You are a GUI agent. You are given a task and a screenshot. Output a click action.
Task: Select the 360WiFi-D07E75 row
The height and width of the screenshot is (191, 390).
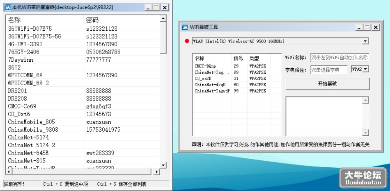click(83, 29)
